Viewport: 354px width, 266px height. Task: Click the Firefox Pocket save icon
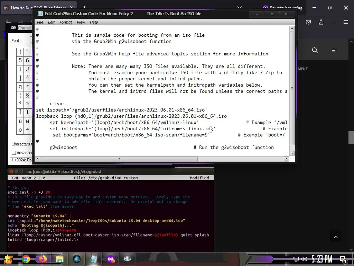click(308, 22)
